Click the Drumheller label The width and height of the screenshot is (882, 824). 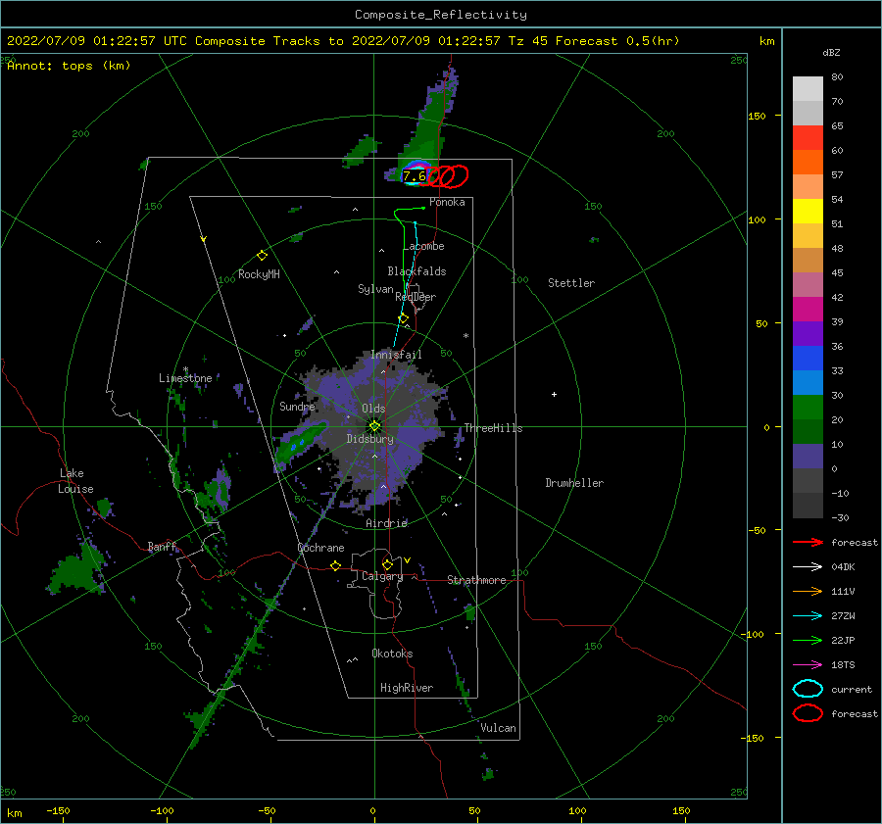[x=574, y=483]
